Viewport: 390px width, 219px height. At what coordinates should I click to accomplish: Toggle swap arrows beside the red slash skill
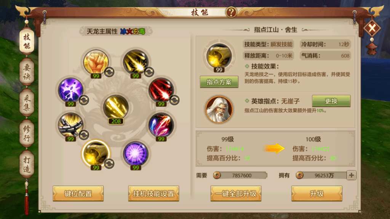[174, 100]
